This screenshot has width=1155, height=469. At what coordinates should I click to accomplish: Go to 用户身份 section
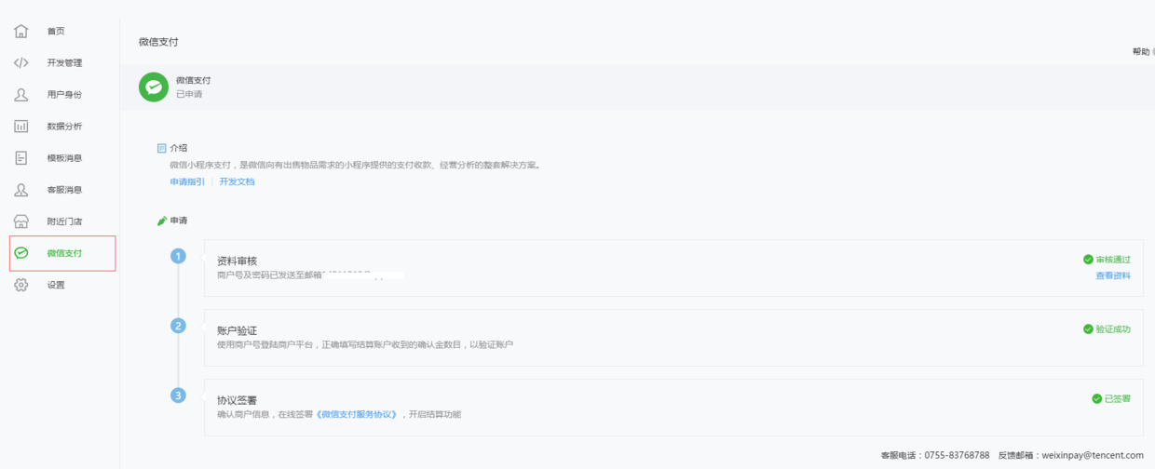pos(65,94)
